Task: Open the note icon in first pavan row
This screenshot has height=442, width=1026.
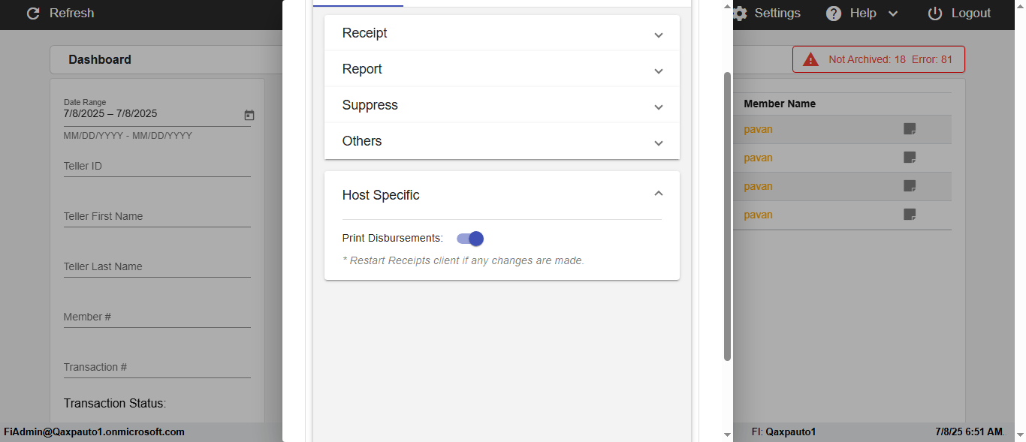Action: point(910,129)
